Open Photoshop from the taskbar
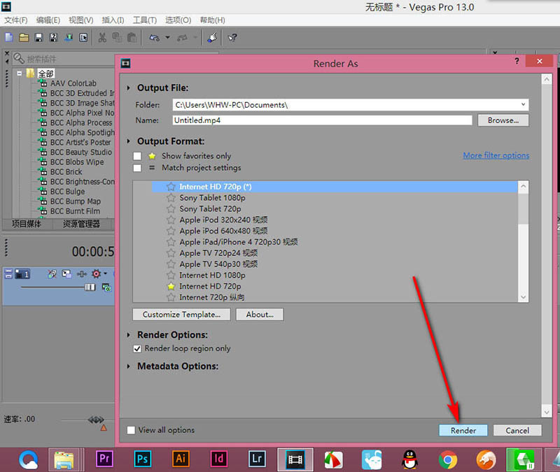Viewport: 560px width, 472px height. coord(143,459)
